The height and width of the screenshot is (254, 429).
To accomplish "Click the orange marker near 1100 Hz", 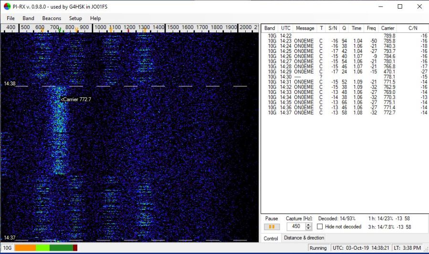I will coord(111,30).
